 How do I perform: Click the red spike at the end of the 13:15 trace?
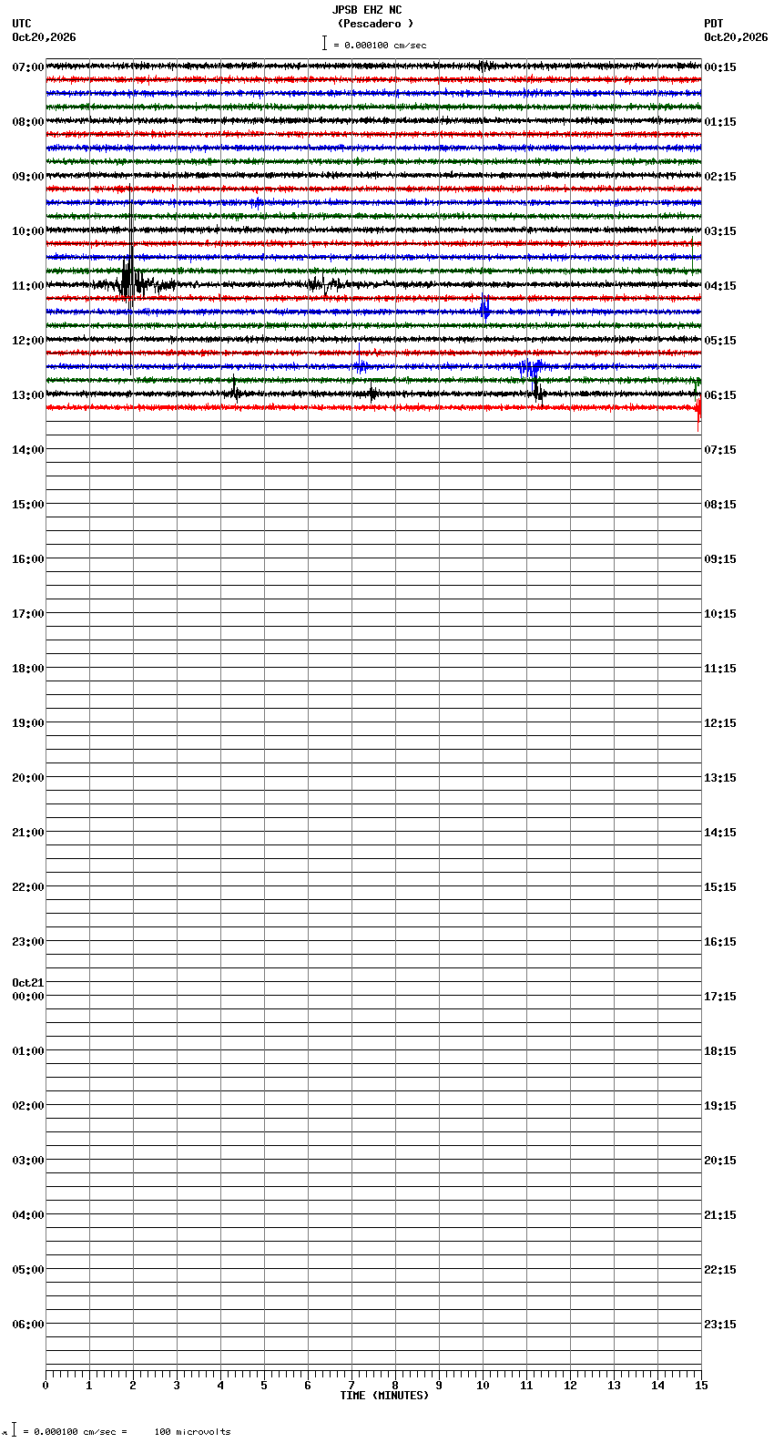click(698, 412)
